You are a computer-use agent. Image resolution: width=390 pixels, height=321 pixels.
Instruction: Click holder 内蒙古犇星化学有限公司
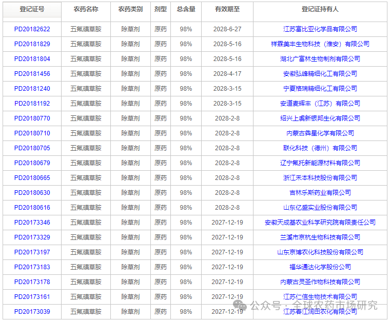(x=320, y=133)
